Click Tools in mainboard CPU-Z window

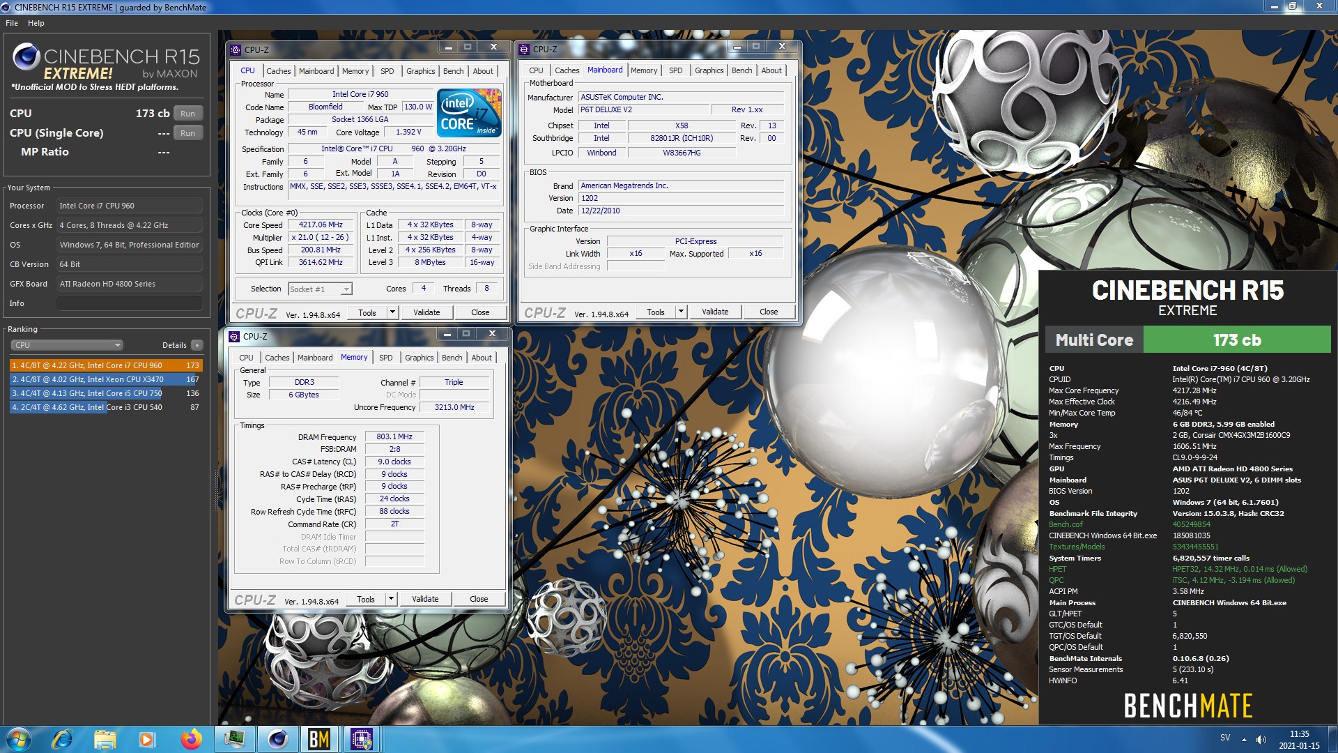pyautogui.click(x=656, y=312)
